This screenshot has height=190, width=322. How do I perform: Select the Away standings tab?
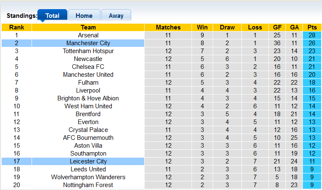coord(116,16)
